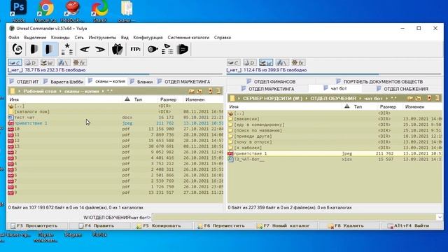Screen dimensions: 448x252
Task: Select fx virtual drive in left panel
Action: click(x=79, y=62)
